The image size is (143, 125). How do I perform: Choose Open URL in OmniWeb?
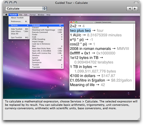47,51
